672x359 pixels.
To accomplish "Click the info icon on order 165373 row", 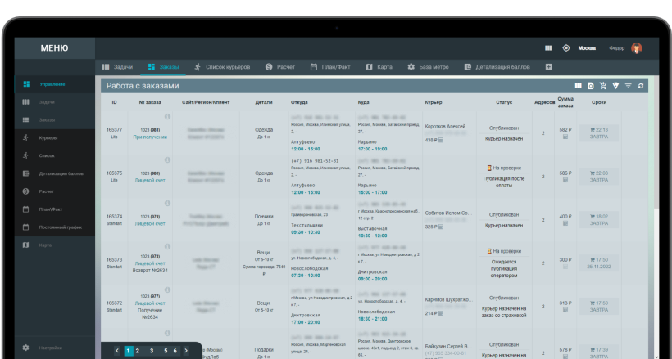I will (x=167, y=246).
